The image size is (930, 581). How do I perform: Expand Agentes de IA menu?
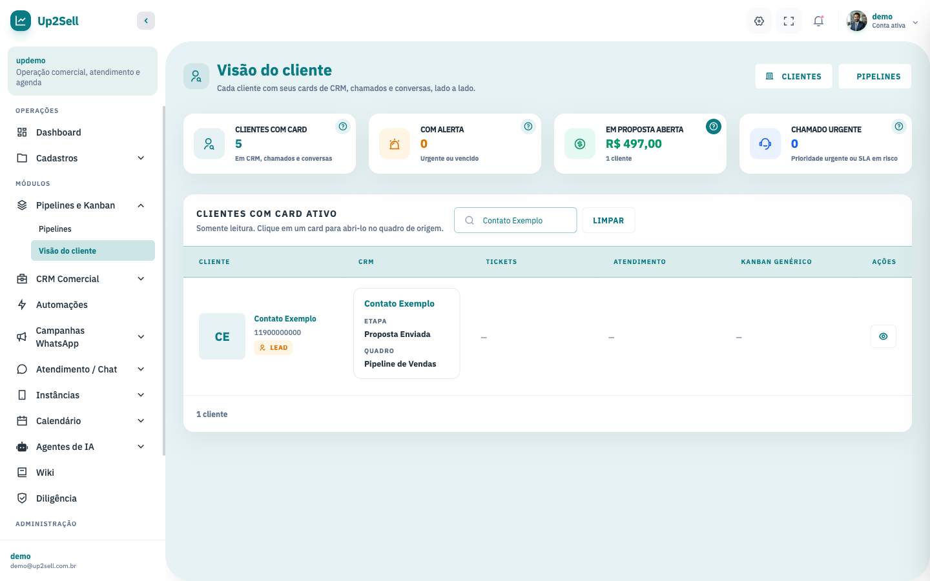[x=83, y=447]
